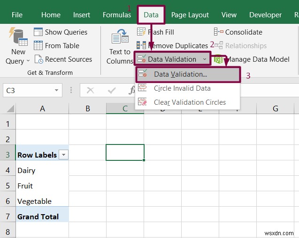Select the Data tab
299x238 pixels.
pos(151,15)
